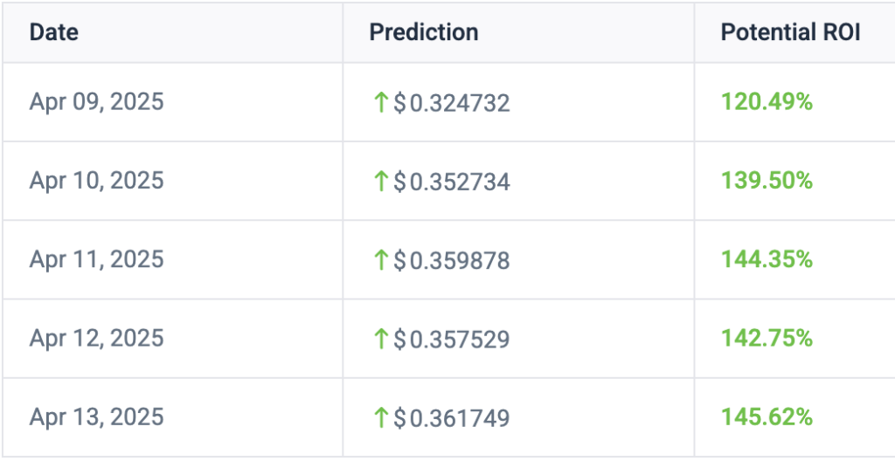The image size is (895, 461).
Task: Click the green up arrow for Apr 10
Action: 381,182
